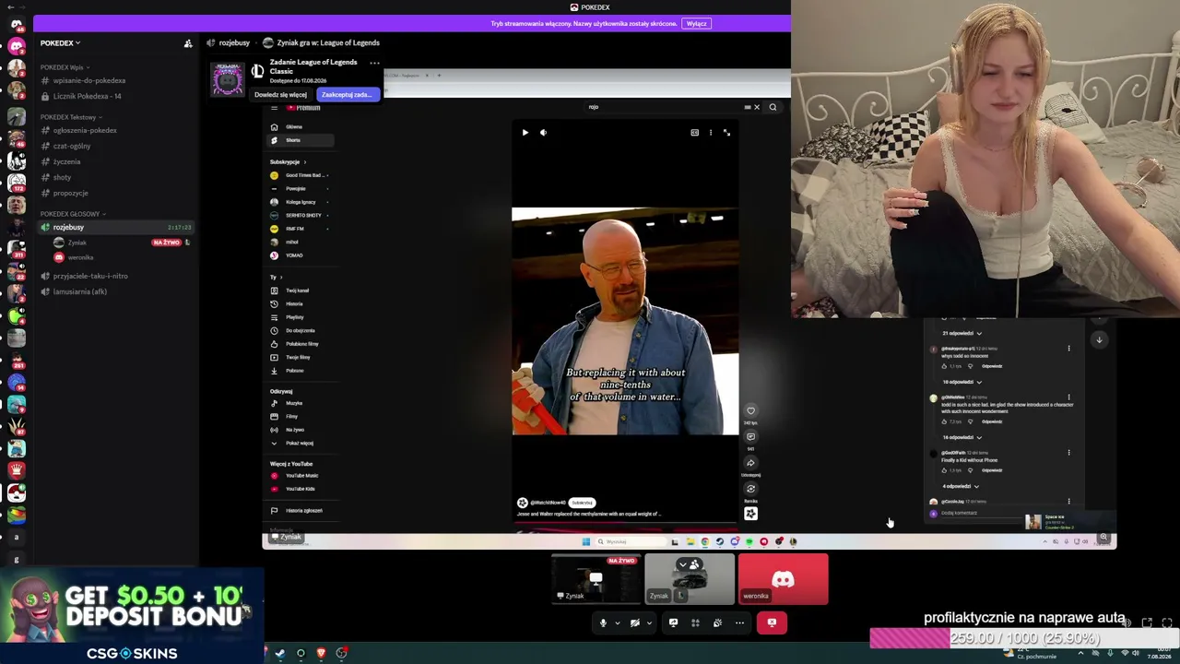
Task: Toggle the Discord microphone mute button
Action: click(x=603, y=623)
